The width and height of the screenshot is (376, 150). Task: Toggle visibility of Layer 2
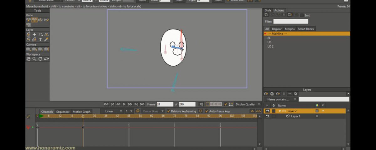268,111
